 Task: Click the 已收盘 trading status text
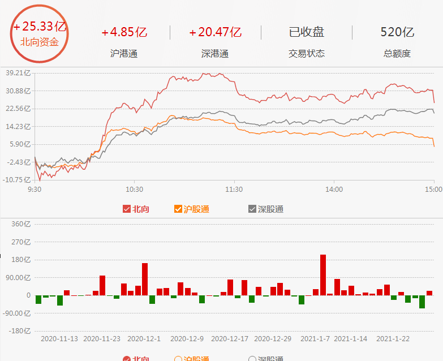307,32
